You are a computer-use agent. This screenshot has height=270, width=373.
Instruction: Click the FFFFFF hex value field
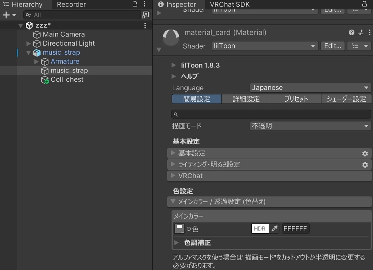coord(295,228)
